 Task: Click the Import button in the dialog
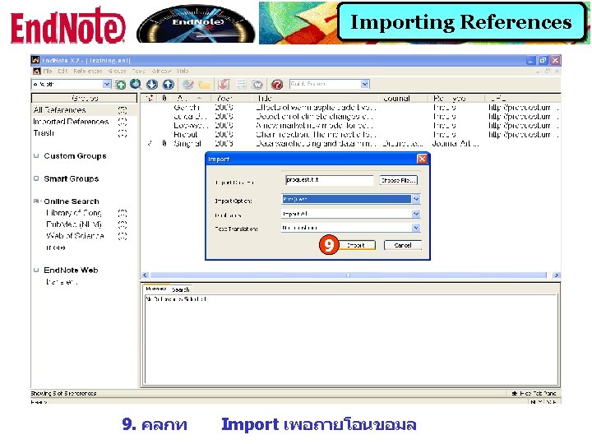356,245
